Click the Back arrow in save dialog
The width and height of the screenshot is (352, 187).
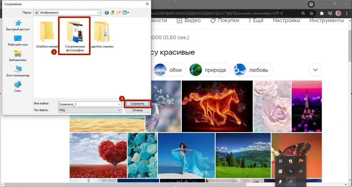click(x=107, y=13)
